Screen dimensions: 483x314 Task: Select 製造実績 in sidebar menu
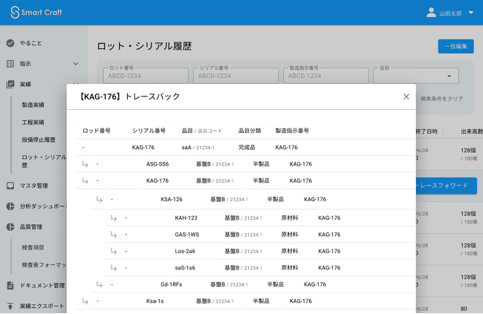33,105
